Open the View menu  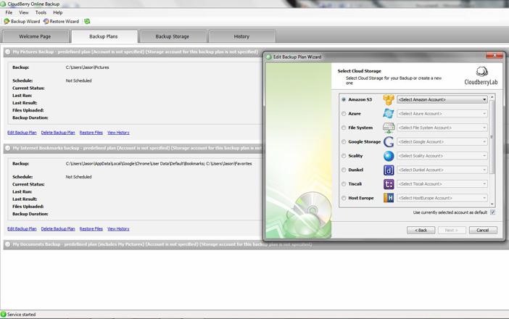24,12
